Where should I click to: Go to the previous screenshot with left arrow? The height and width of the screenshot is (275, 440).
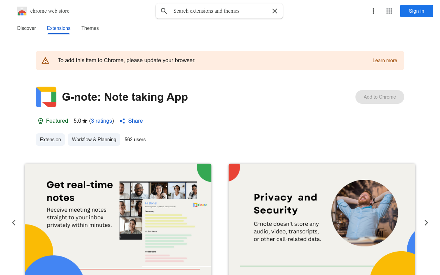tap(14, 223)
